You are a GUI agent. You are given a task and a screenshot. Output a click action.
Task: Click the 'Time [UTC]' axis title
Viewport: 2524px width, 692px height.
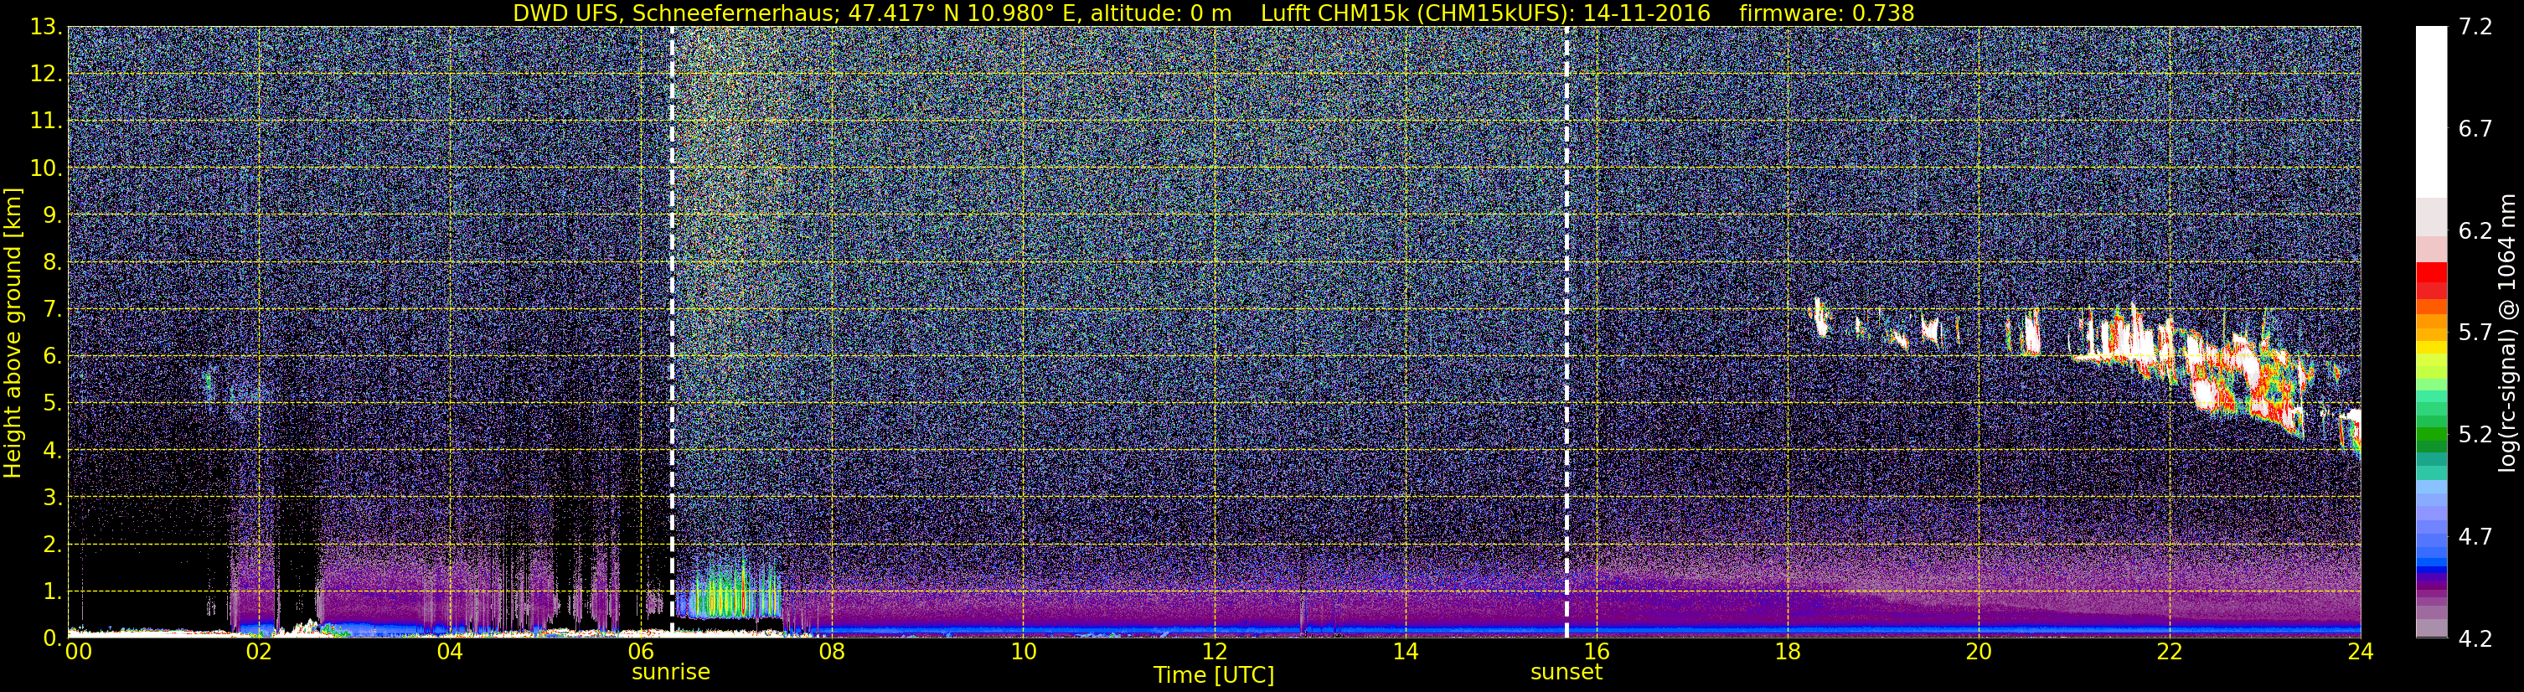coord(1213,675)
